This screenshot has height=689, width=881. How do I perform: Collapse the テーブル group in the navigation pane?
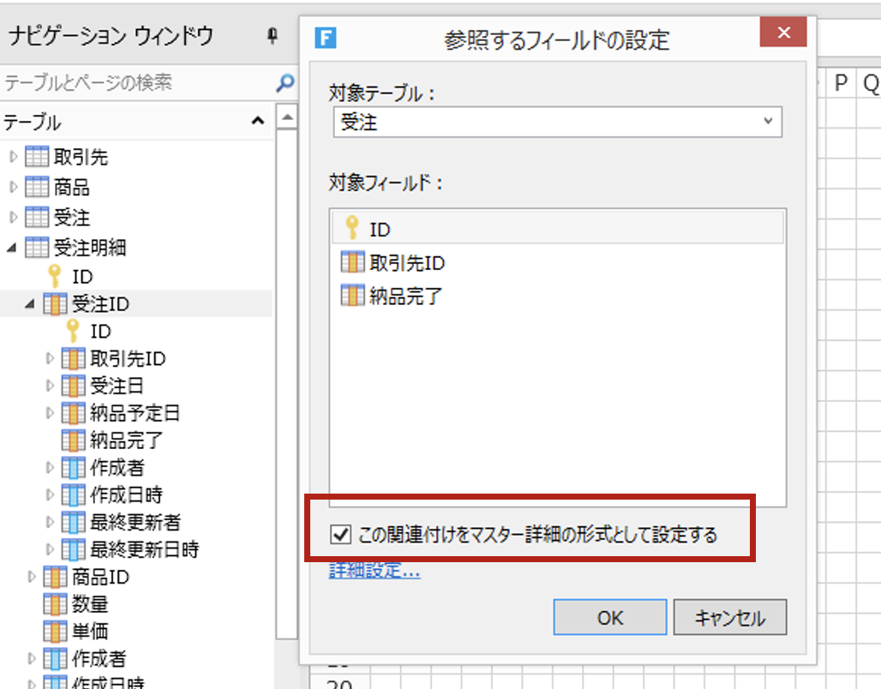258,121
